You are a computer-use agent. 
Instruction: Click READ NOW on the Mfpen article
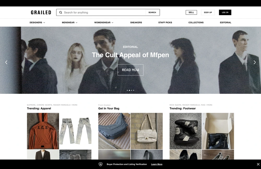click(x=130, y=70)
